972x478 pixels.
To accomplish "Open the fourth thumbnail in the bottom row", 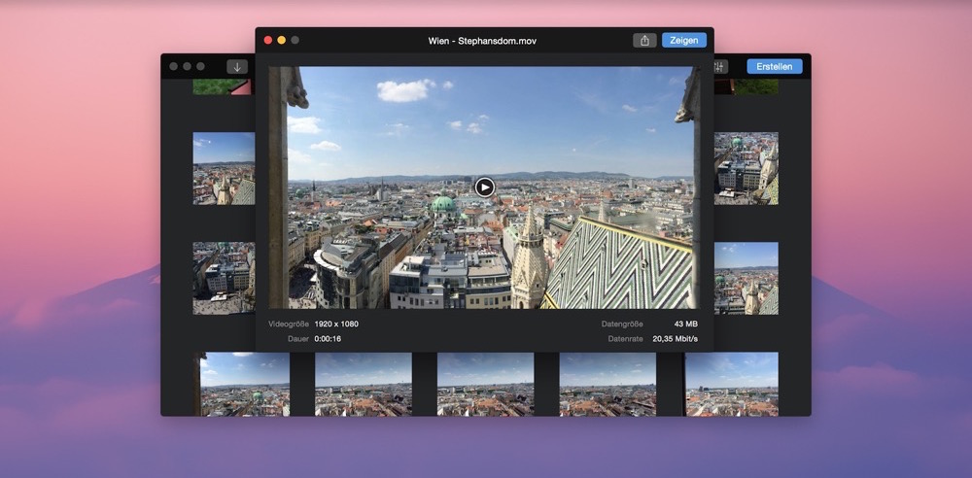I will (607, 384).
